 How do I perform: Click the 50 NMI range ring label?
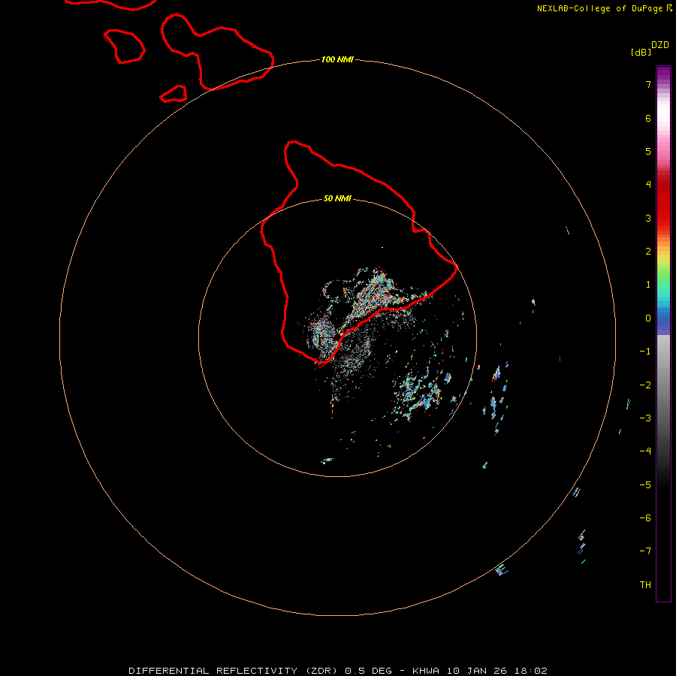[x=337, y=198]
